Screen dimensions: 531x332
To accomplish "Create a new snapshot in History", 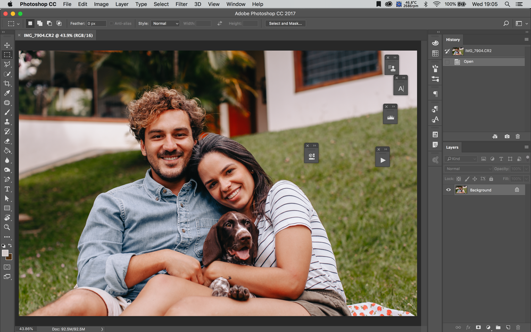I will tap(507, 136).
